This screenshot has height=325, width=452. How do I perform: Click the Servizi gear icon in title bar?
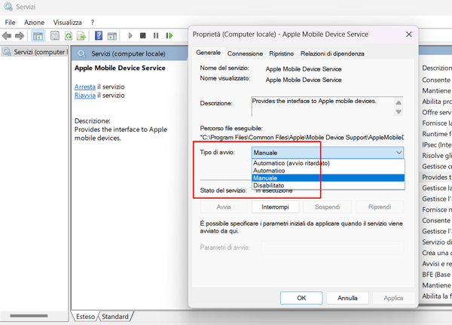8,6
